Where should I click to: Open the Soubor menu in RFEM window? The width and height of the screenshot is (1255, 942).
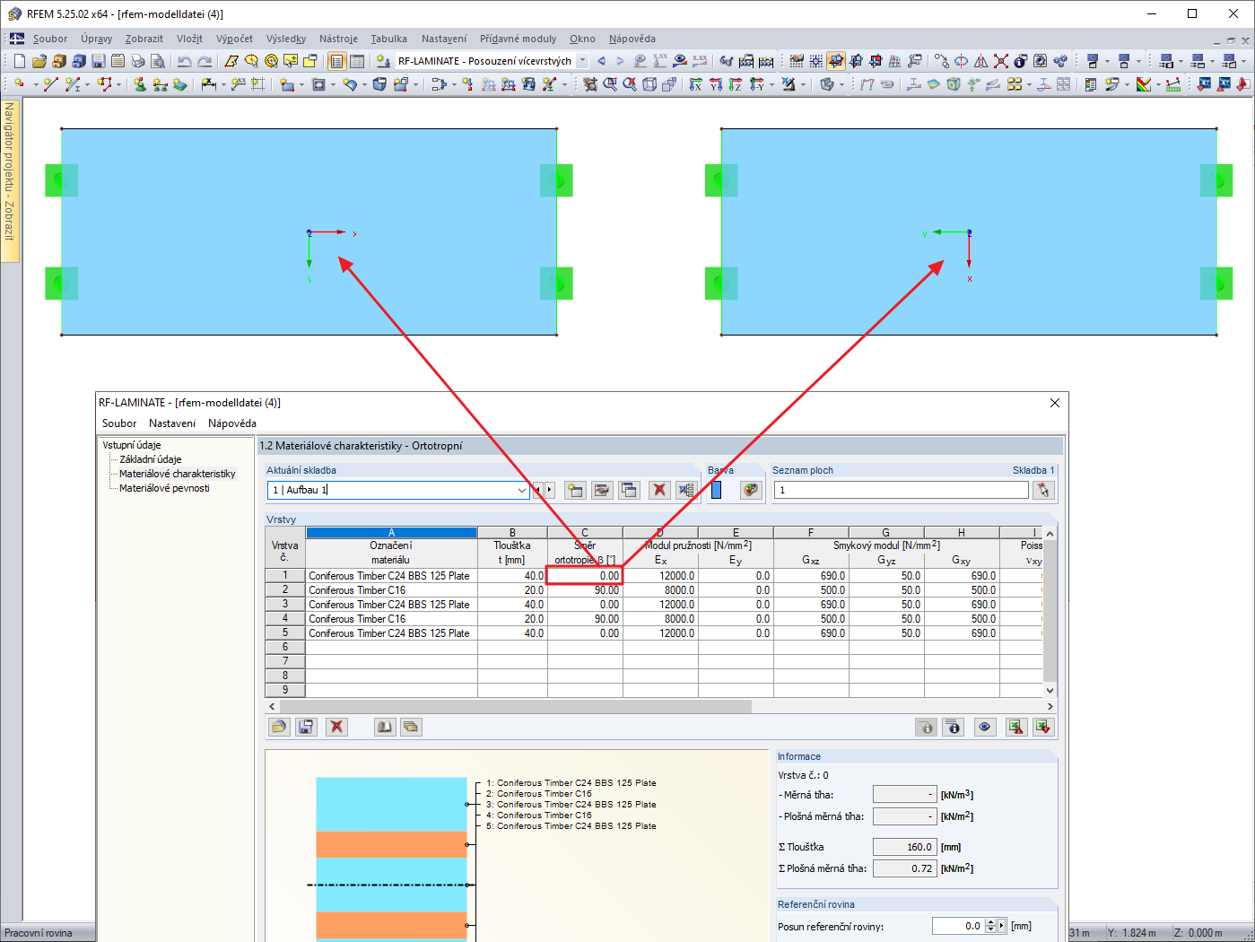pyautogui.click(x=50, y=39)
